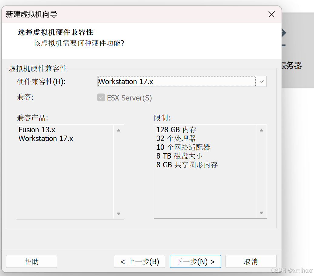
Task: Toggle the ESX Server(S) checkbox
Action: [x=101, y=98]
